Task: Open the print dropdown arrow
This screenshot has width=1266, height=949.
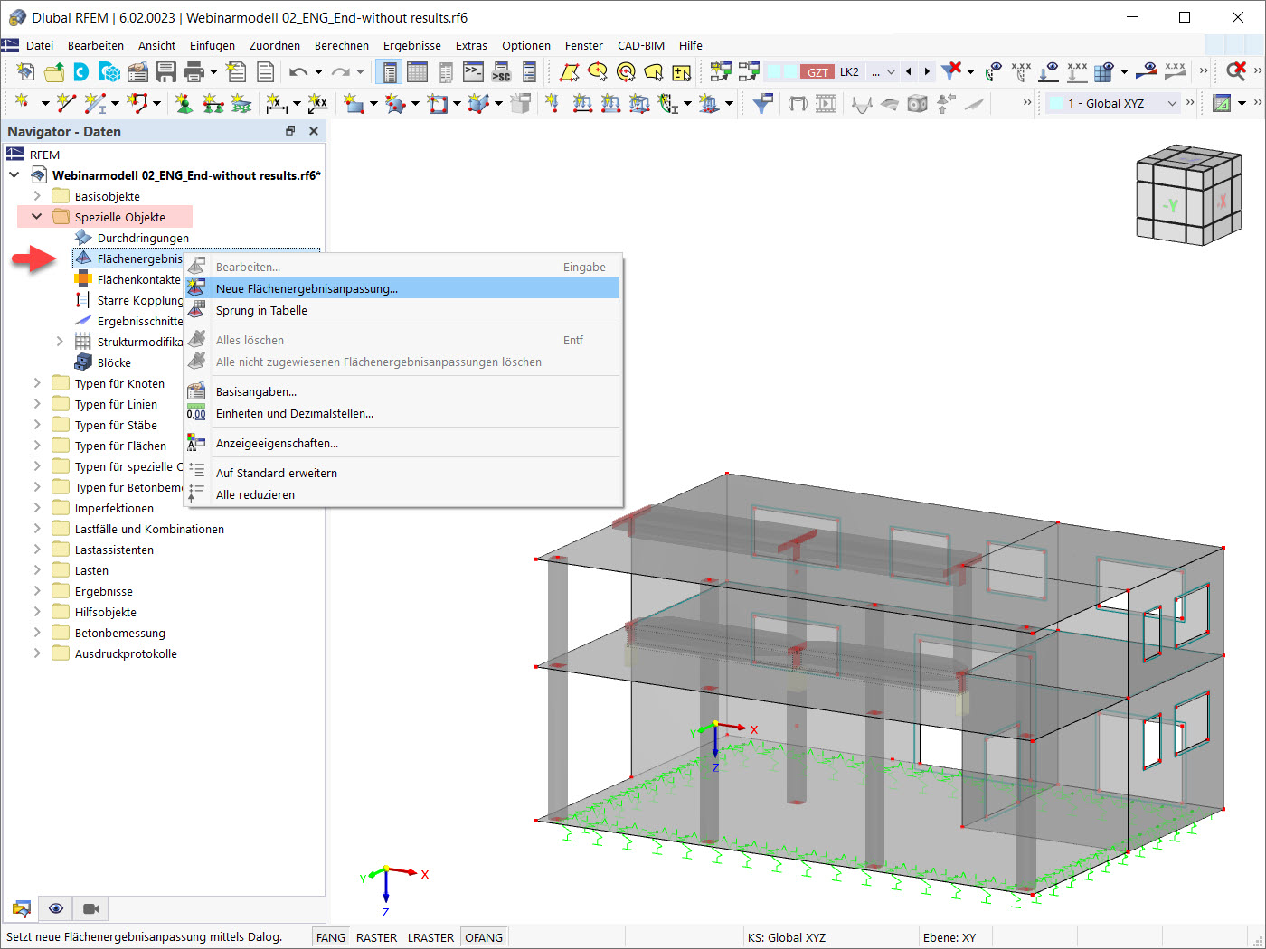Action: [x=214, y=72]
